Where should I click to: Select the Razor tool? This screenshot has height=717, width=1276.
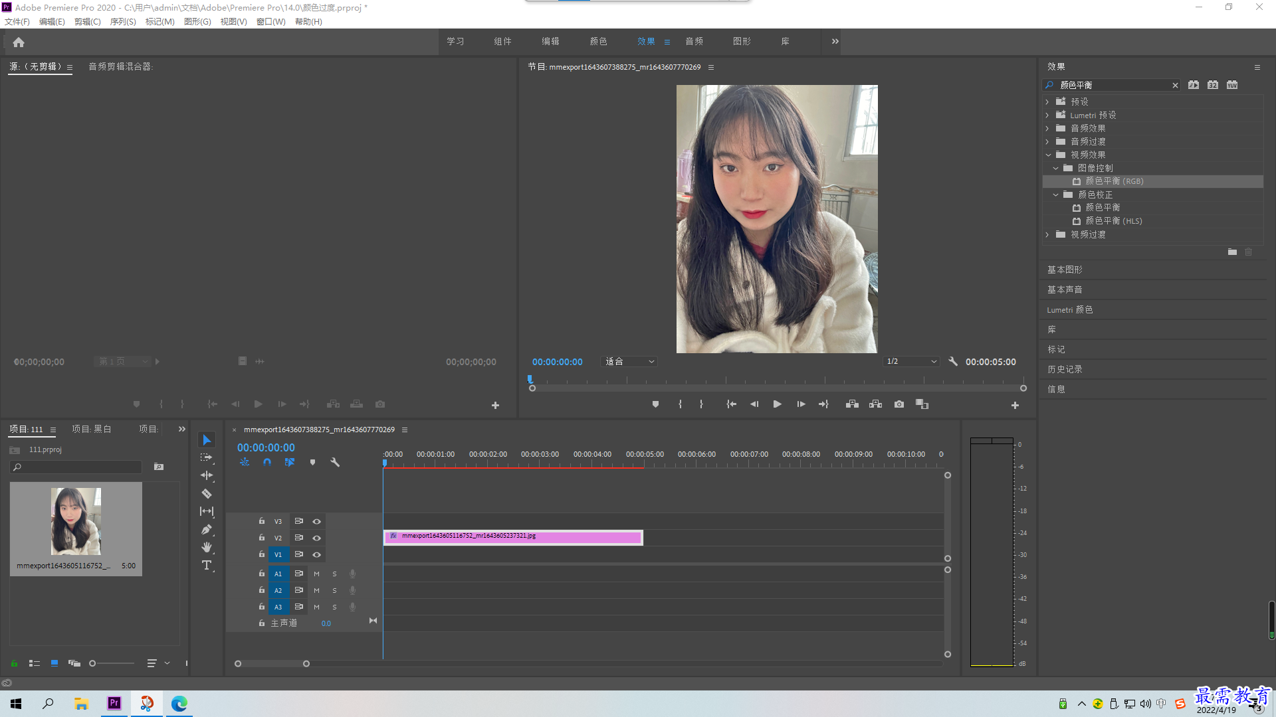click(207, 493)
